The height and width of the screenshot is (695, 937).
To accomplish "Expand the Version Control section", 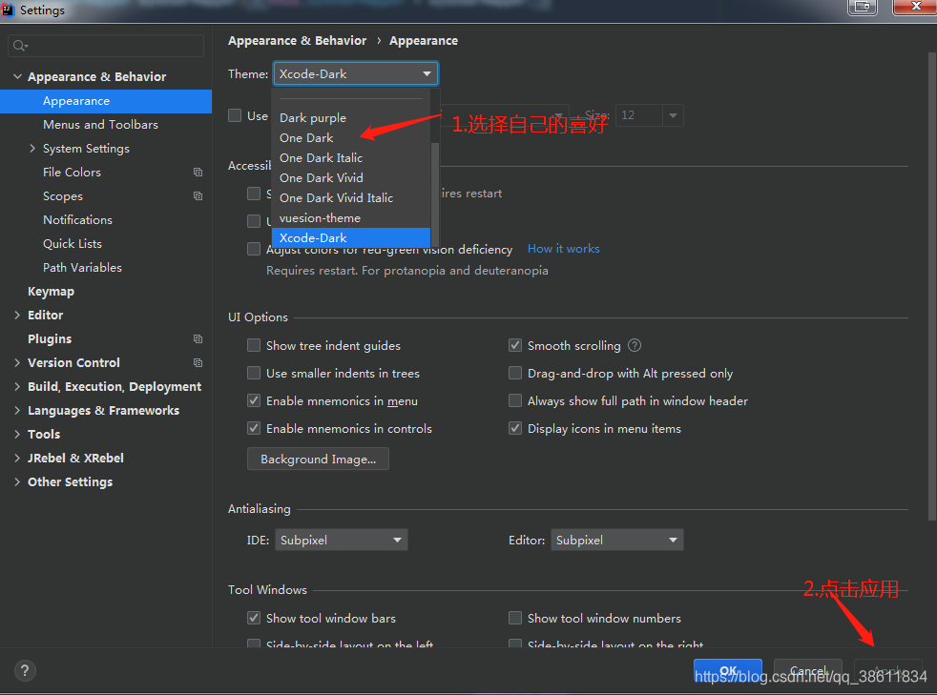I will point(17,363).
